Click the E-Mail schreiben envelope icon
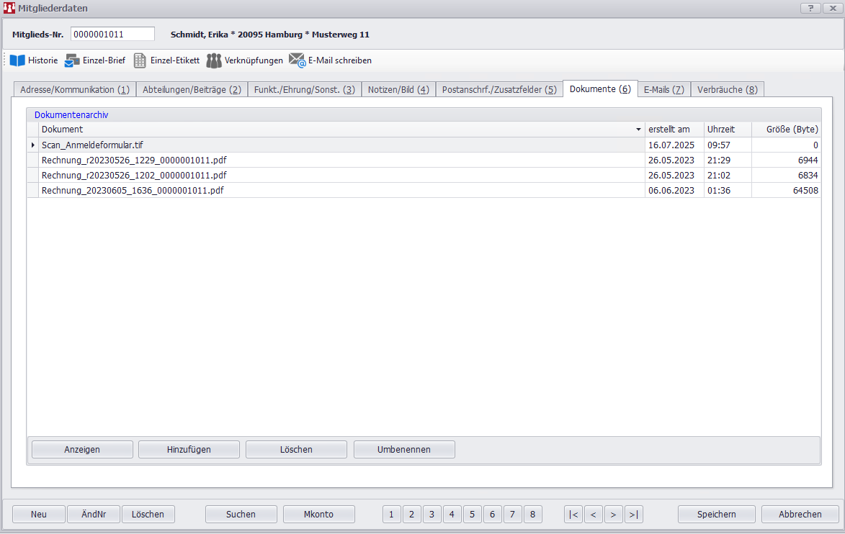The image size is (845, 534). click(298, 60)
